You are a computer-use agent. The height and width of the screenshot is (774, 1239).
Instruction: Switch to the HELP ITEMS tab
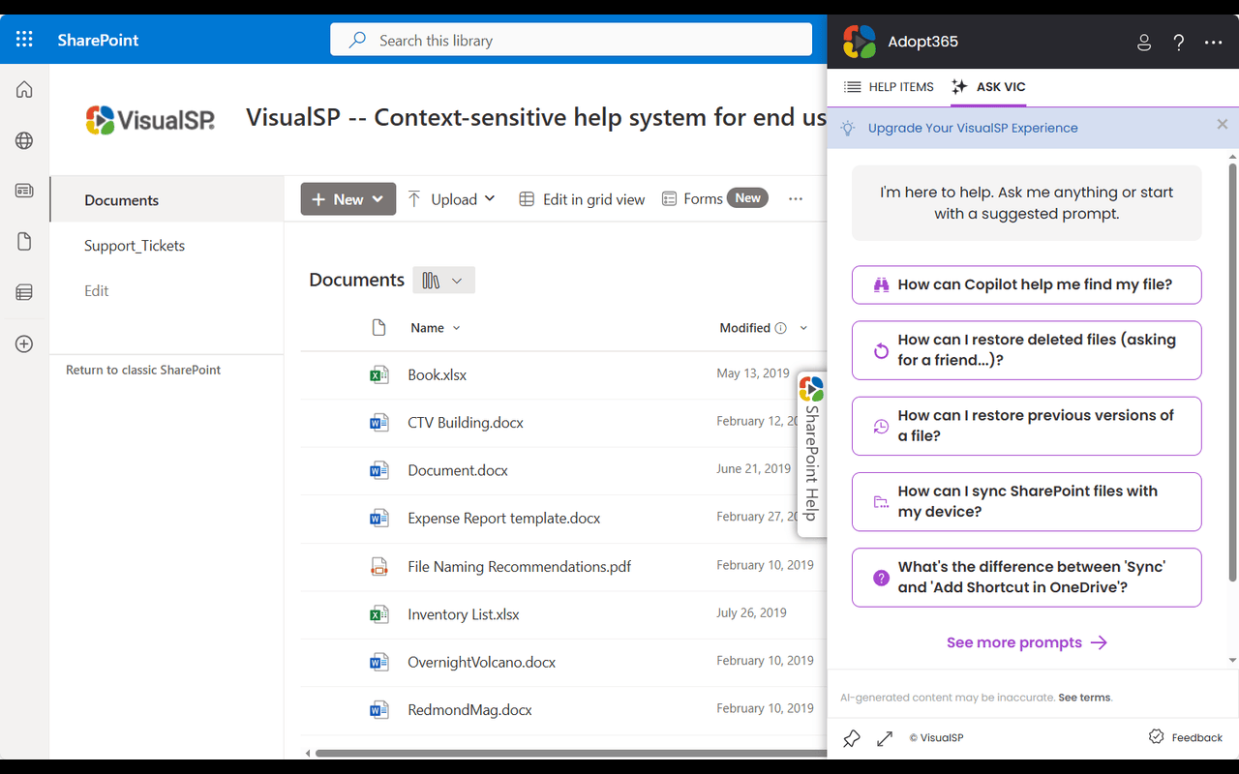pos(889,87)
